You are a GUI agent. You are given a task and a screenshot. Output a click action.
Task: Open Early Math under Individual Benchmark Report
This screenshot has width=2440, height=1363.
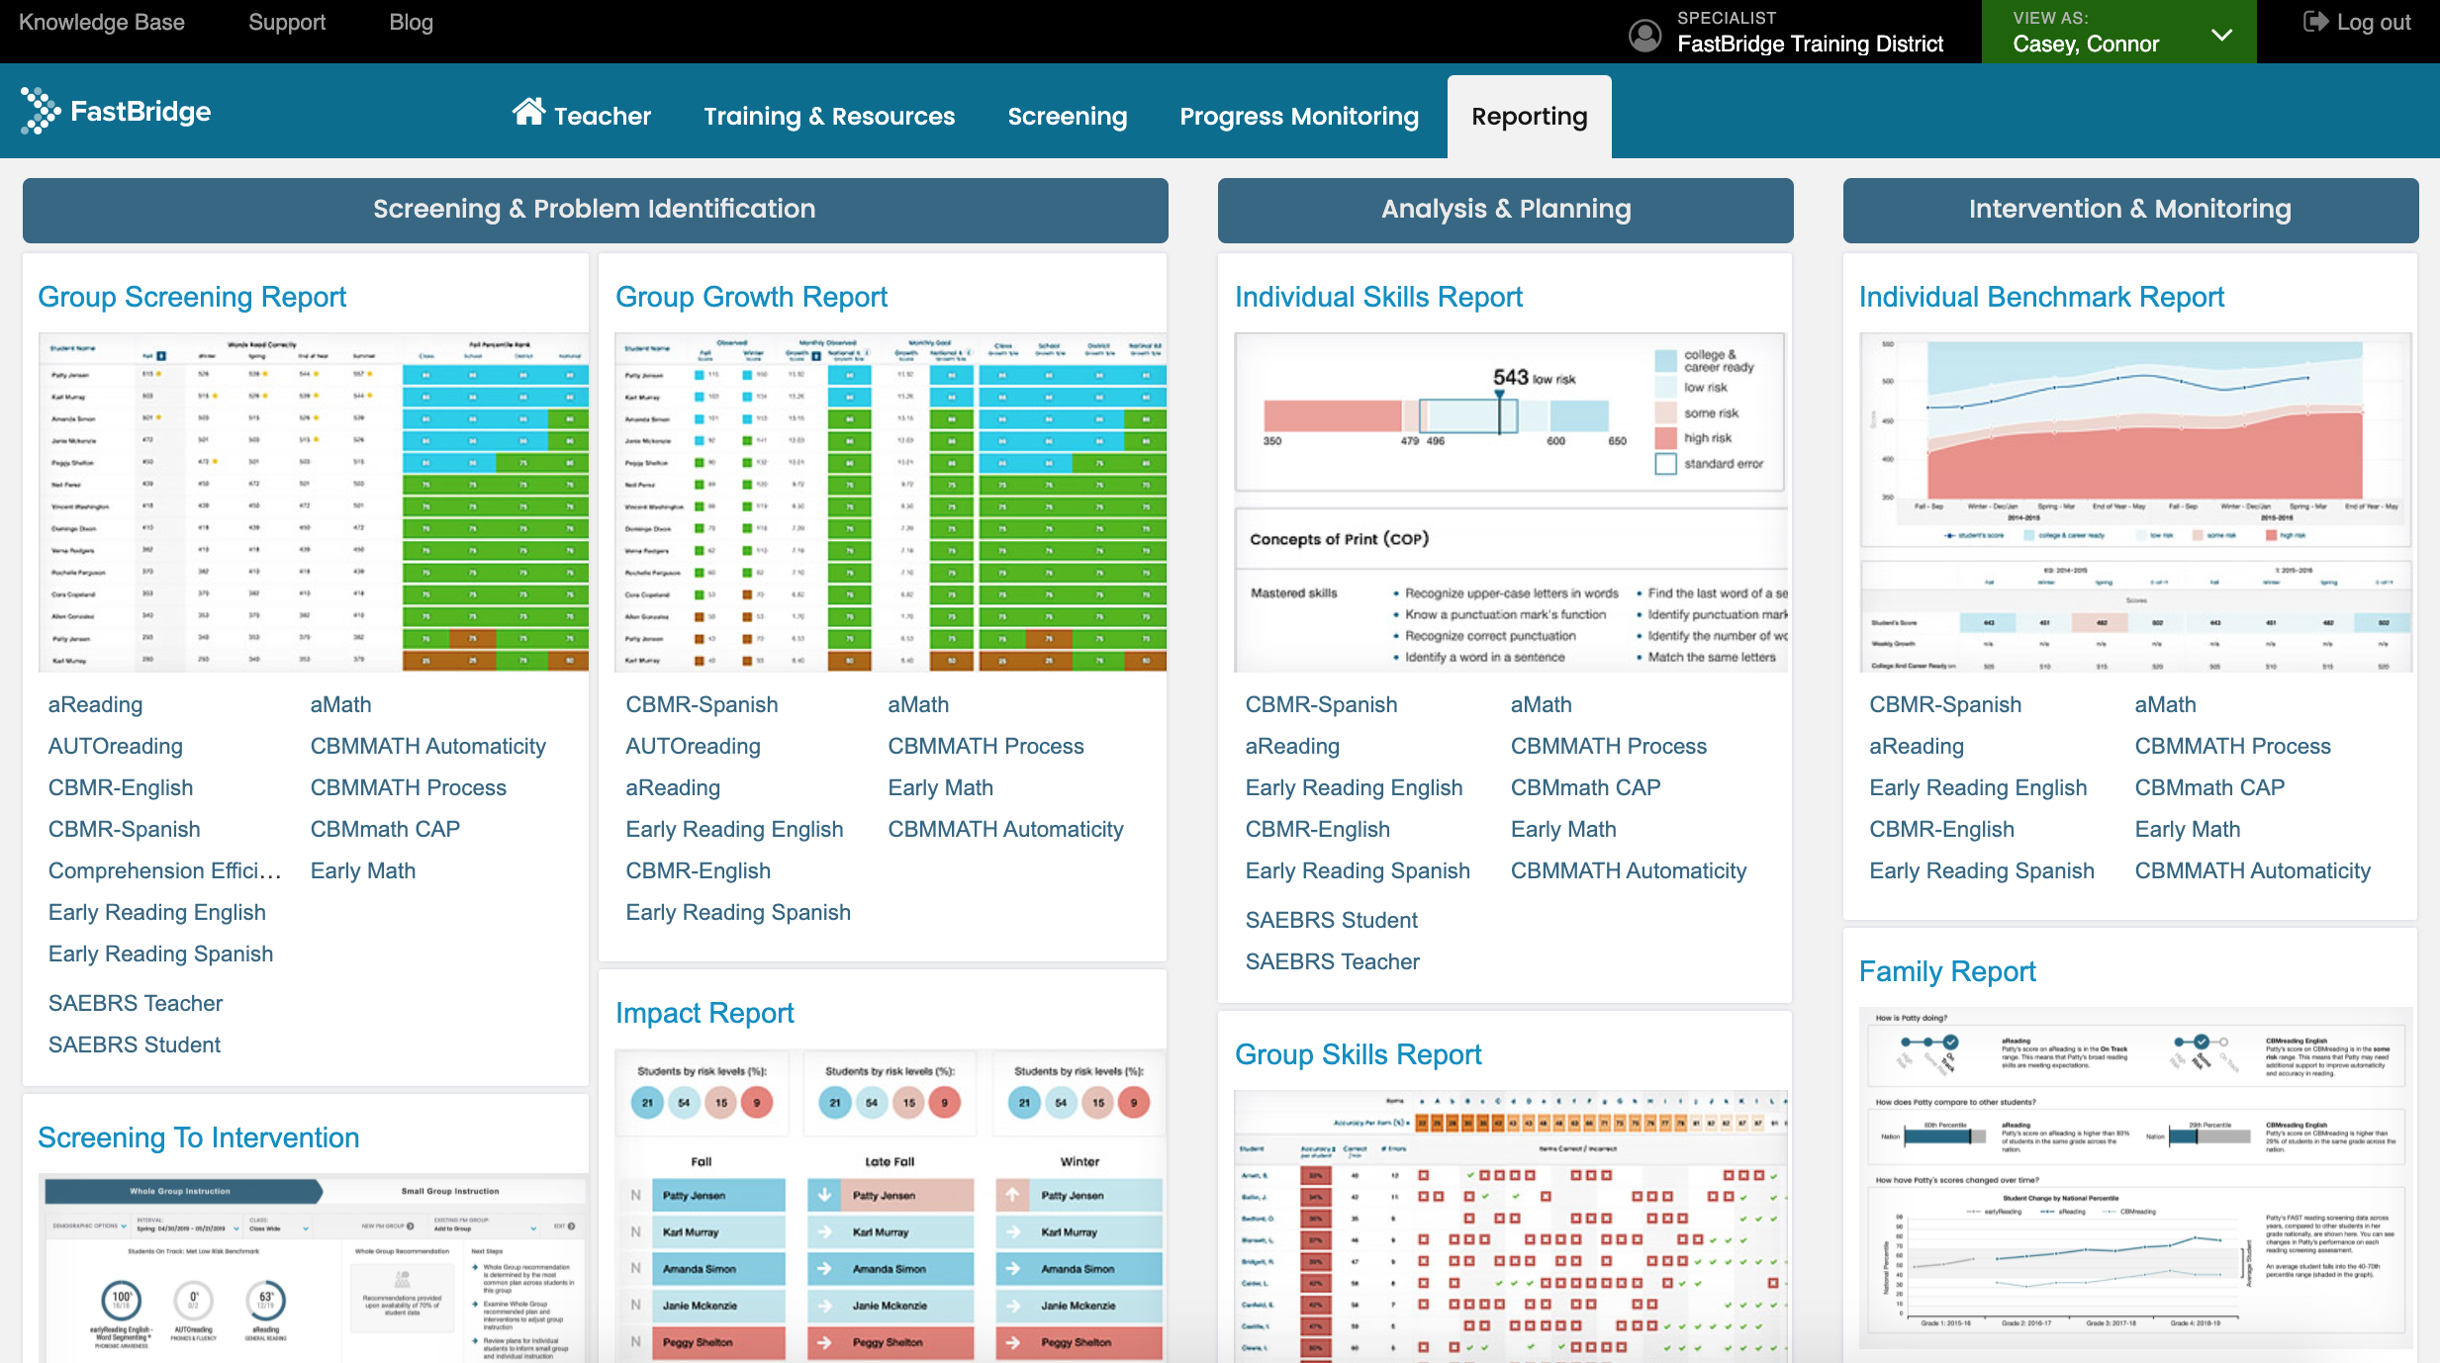click(x=2188, y=830)
